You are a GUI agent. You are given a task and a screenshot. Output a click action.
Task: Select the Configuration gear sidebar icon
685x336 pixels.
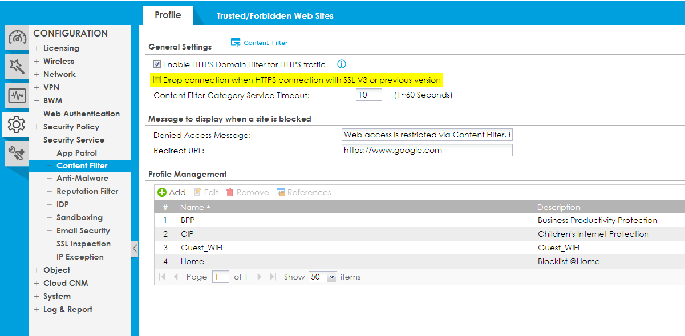[x=17, y=124]
